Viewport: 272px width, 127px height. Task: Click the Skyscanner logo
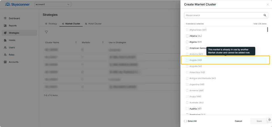pyautogui.click(x=17, y=4)
